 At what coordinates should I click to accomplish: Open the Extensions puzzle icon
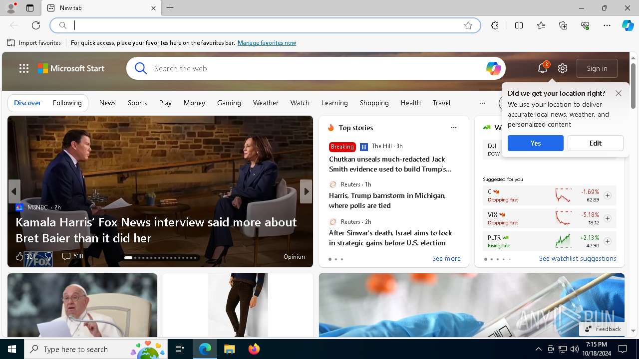click(495, 25)
